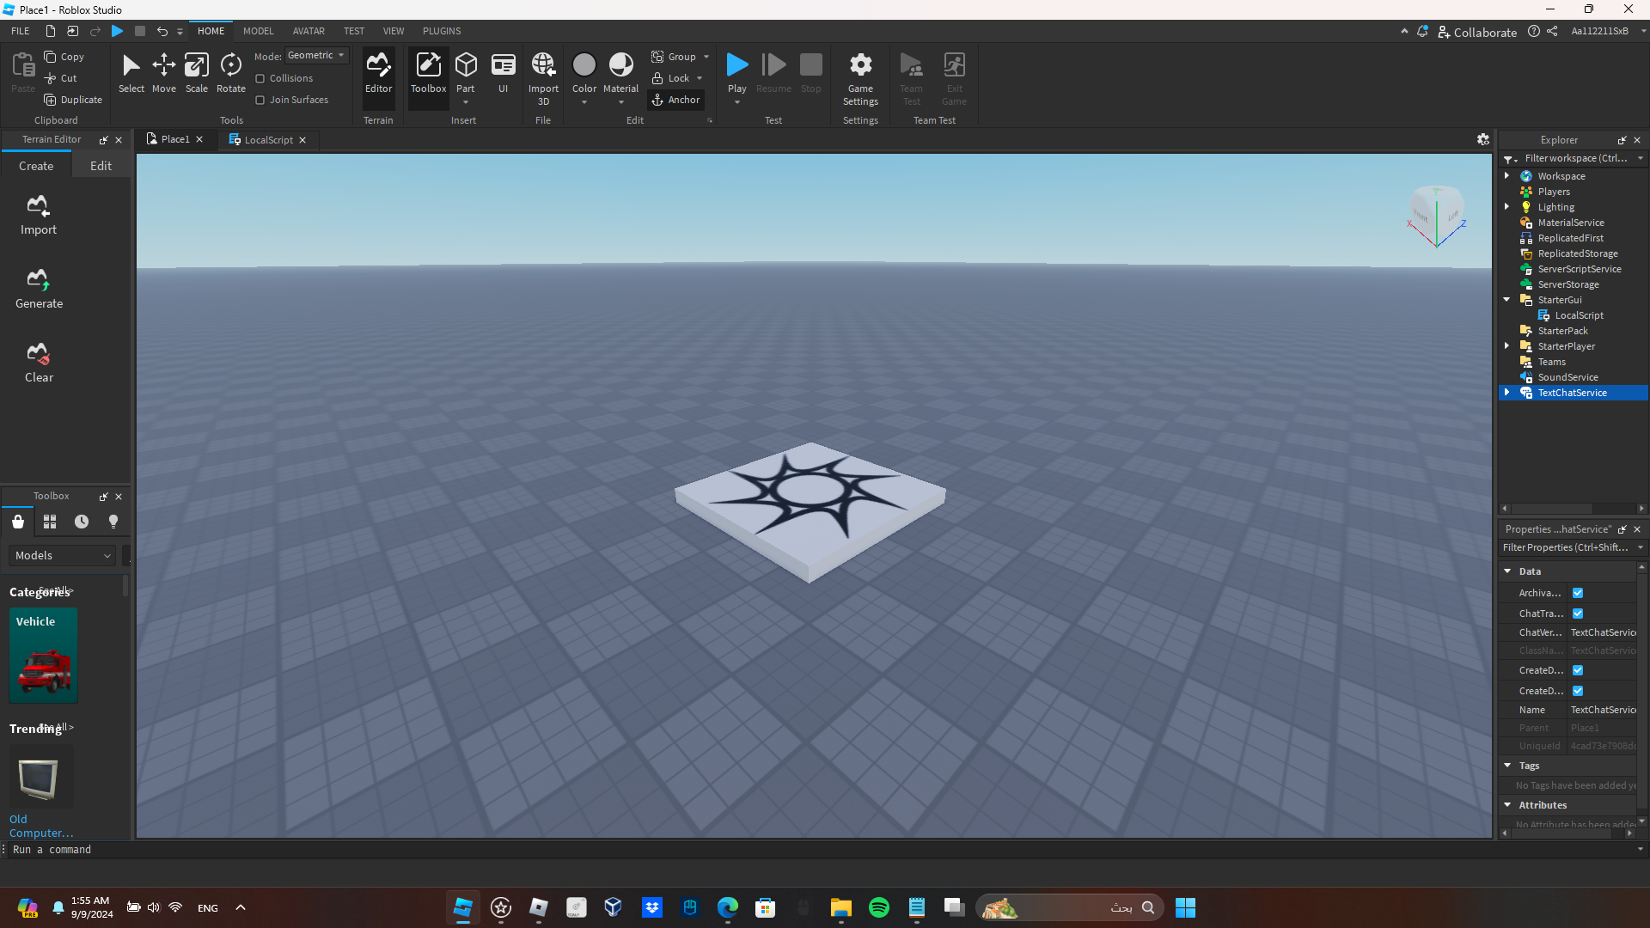
Task: Switch to the MODEL ribbon tab
Action: coord(258,31)
